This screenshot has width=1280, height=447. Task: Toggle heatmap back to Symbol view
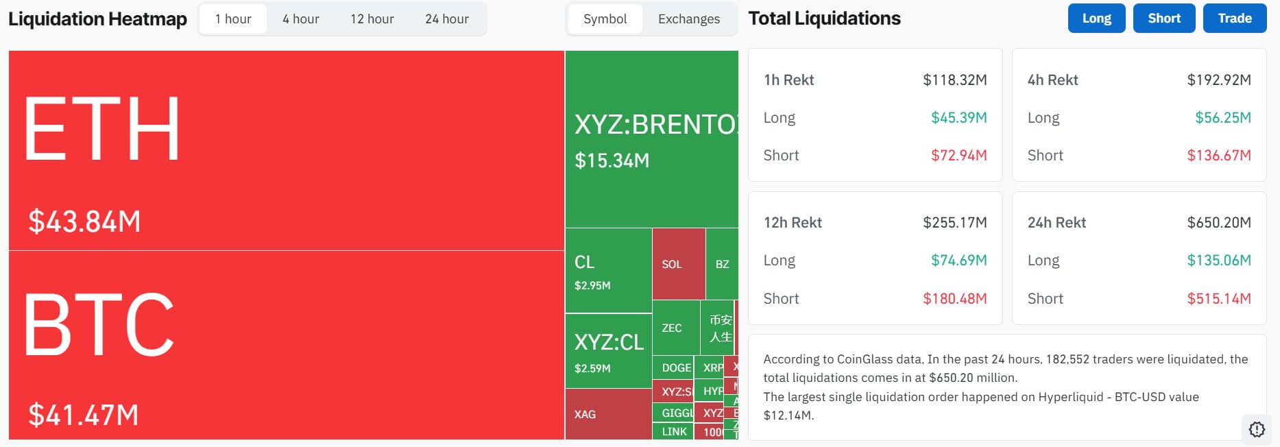click(604, 19)
